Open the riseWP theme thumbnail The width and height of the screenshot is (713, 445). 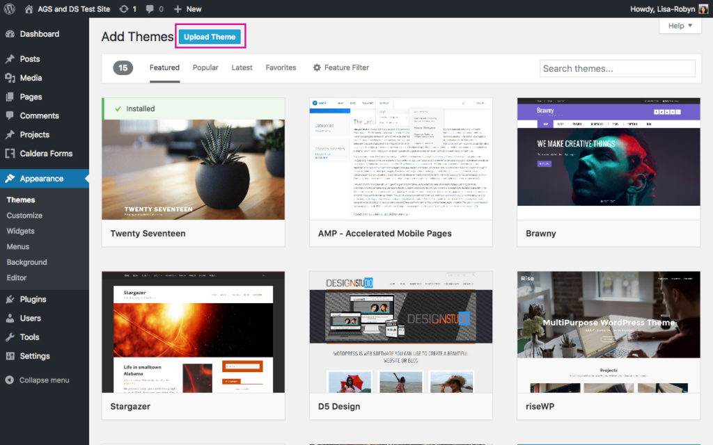(x=609, y=332)
